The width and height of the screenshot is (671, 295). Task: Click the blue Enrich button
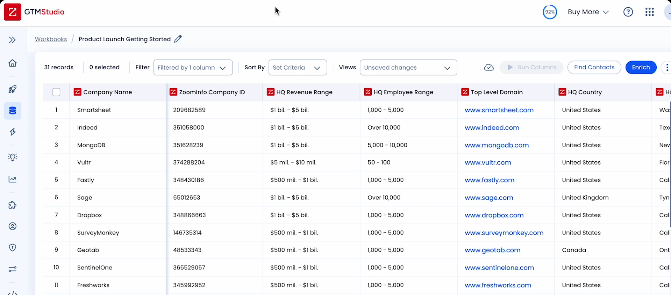[x=641, y=67]
